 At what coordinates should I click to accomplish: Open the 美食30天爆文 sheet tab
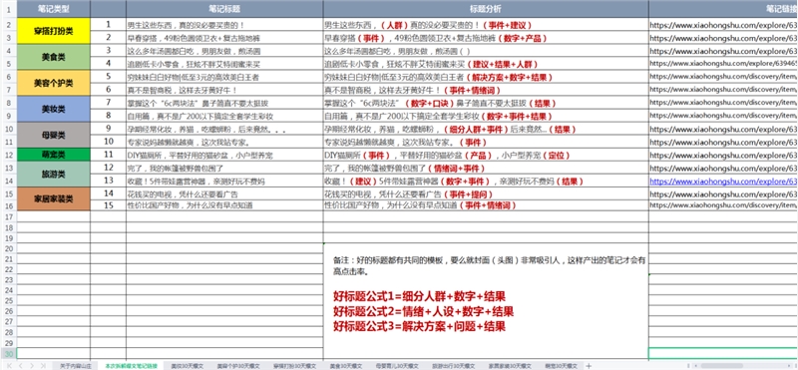pos(346,365)
